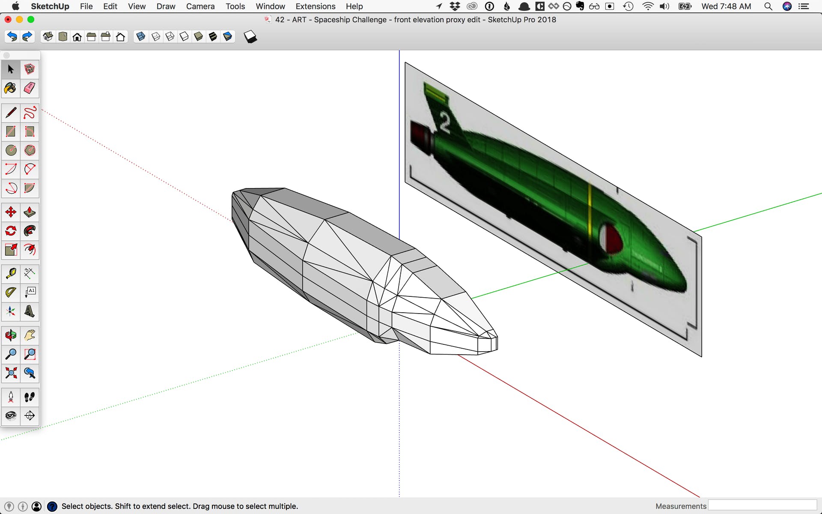822x514 pixels.
Task: Open the Extensions menu
Action: pyautogui.click(x=315, y=6)
